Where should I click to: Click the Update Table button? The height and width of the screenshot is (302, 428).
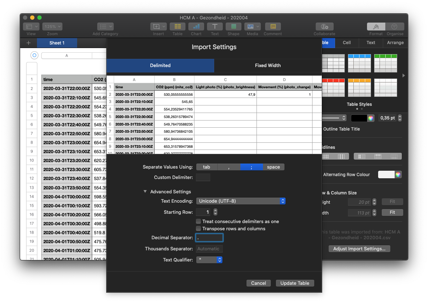click(x=295, y=283)
